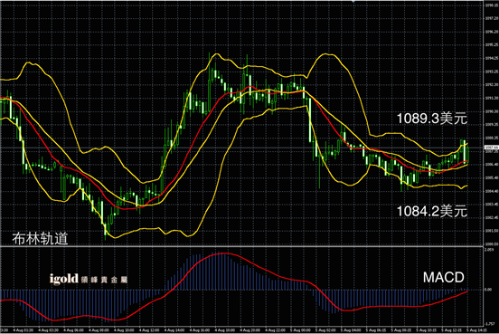
Task: Click the 4 Aug 06:00 time axis label
Action: coord(74,330)
